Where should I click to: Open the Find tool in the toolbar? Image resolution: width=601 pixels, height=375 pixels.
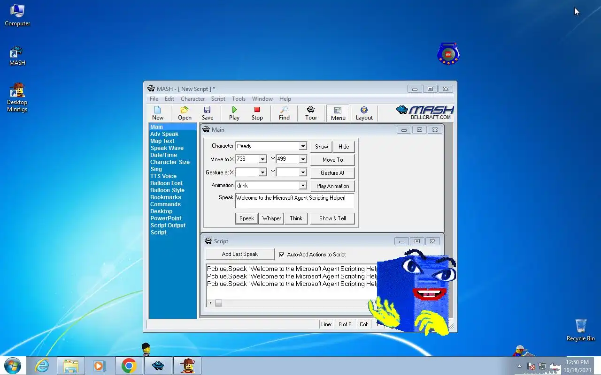click(284, 113)
